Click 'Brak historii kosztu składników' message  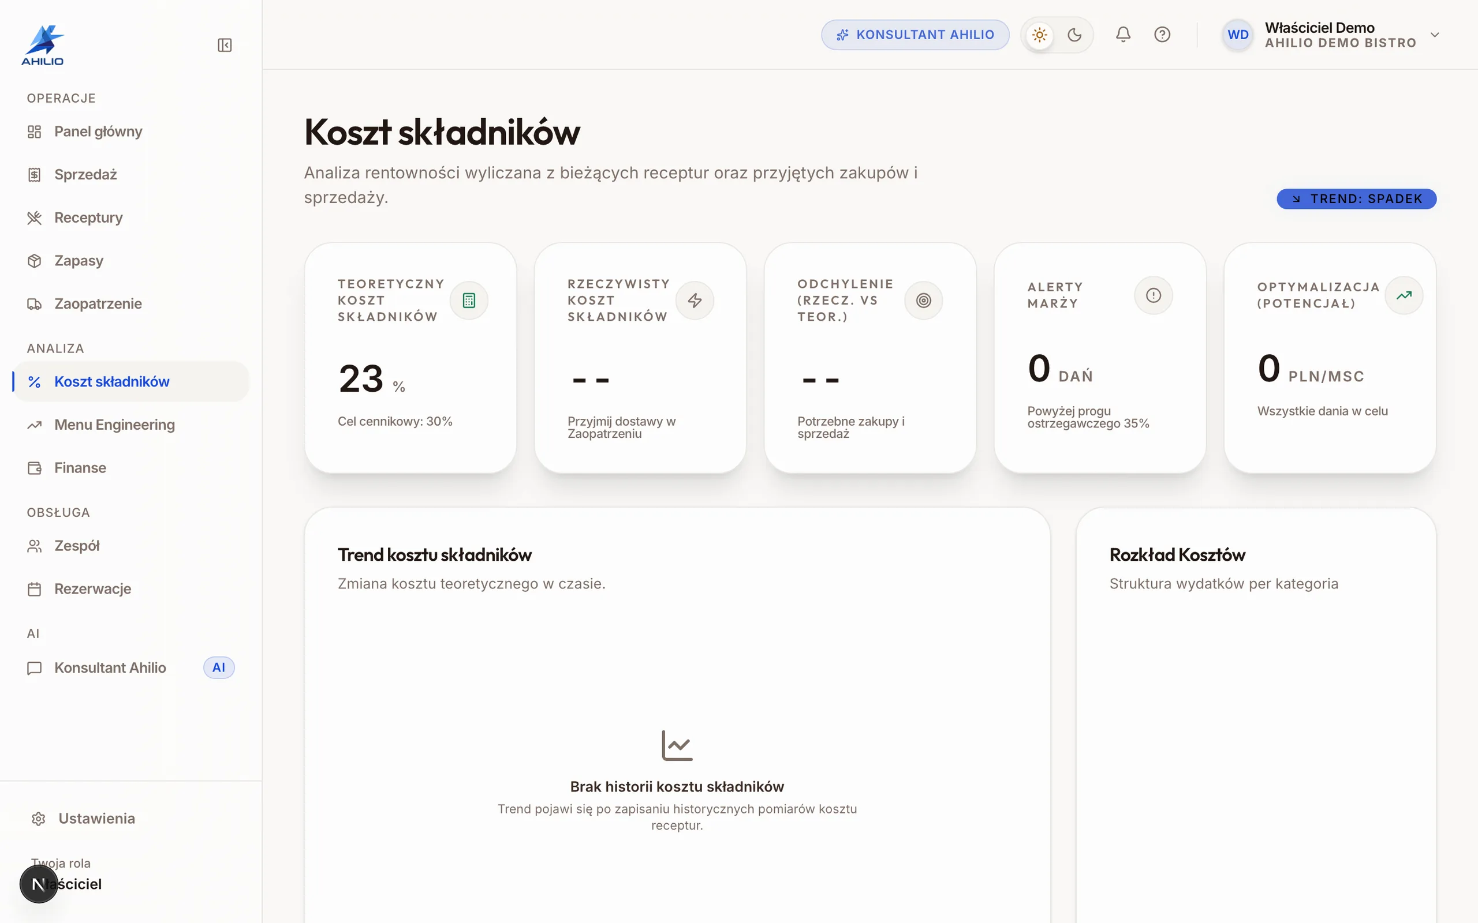677,787
